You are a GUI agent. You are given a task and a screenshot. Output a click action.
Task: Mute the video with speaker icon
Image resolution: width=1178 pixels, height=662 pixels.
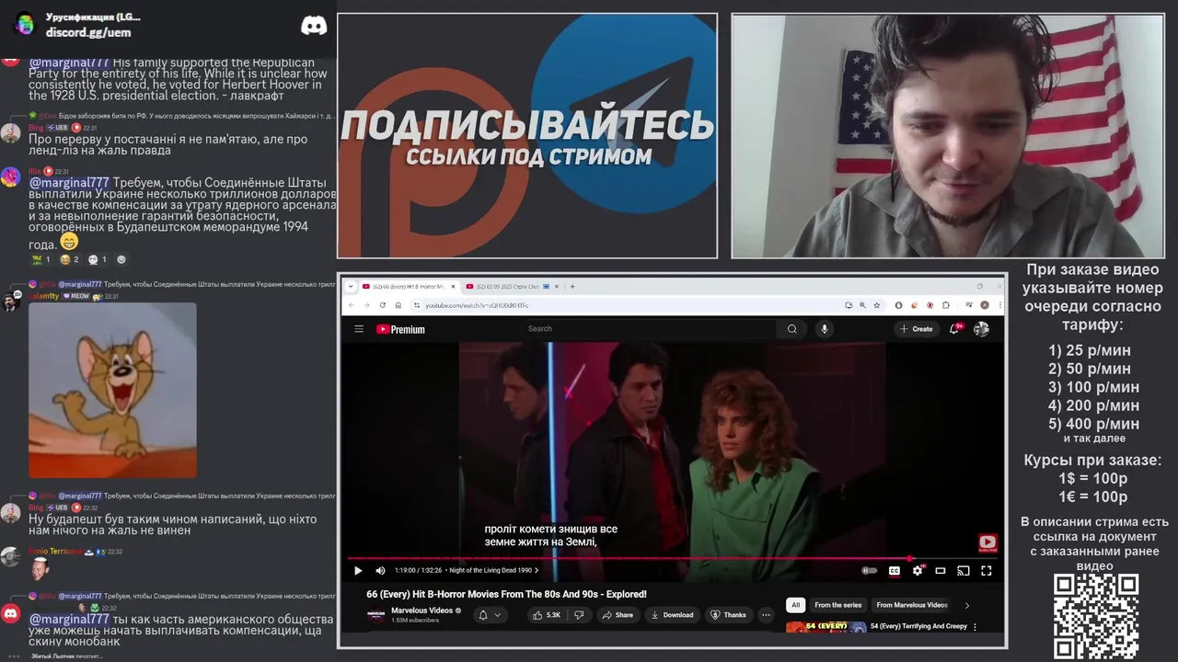pyautogui.click(x=380, y=571)
